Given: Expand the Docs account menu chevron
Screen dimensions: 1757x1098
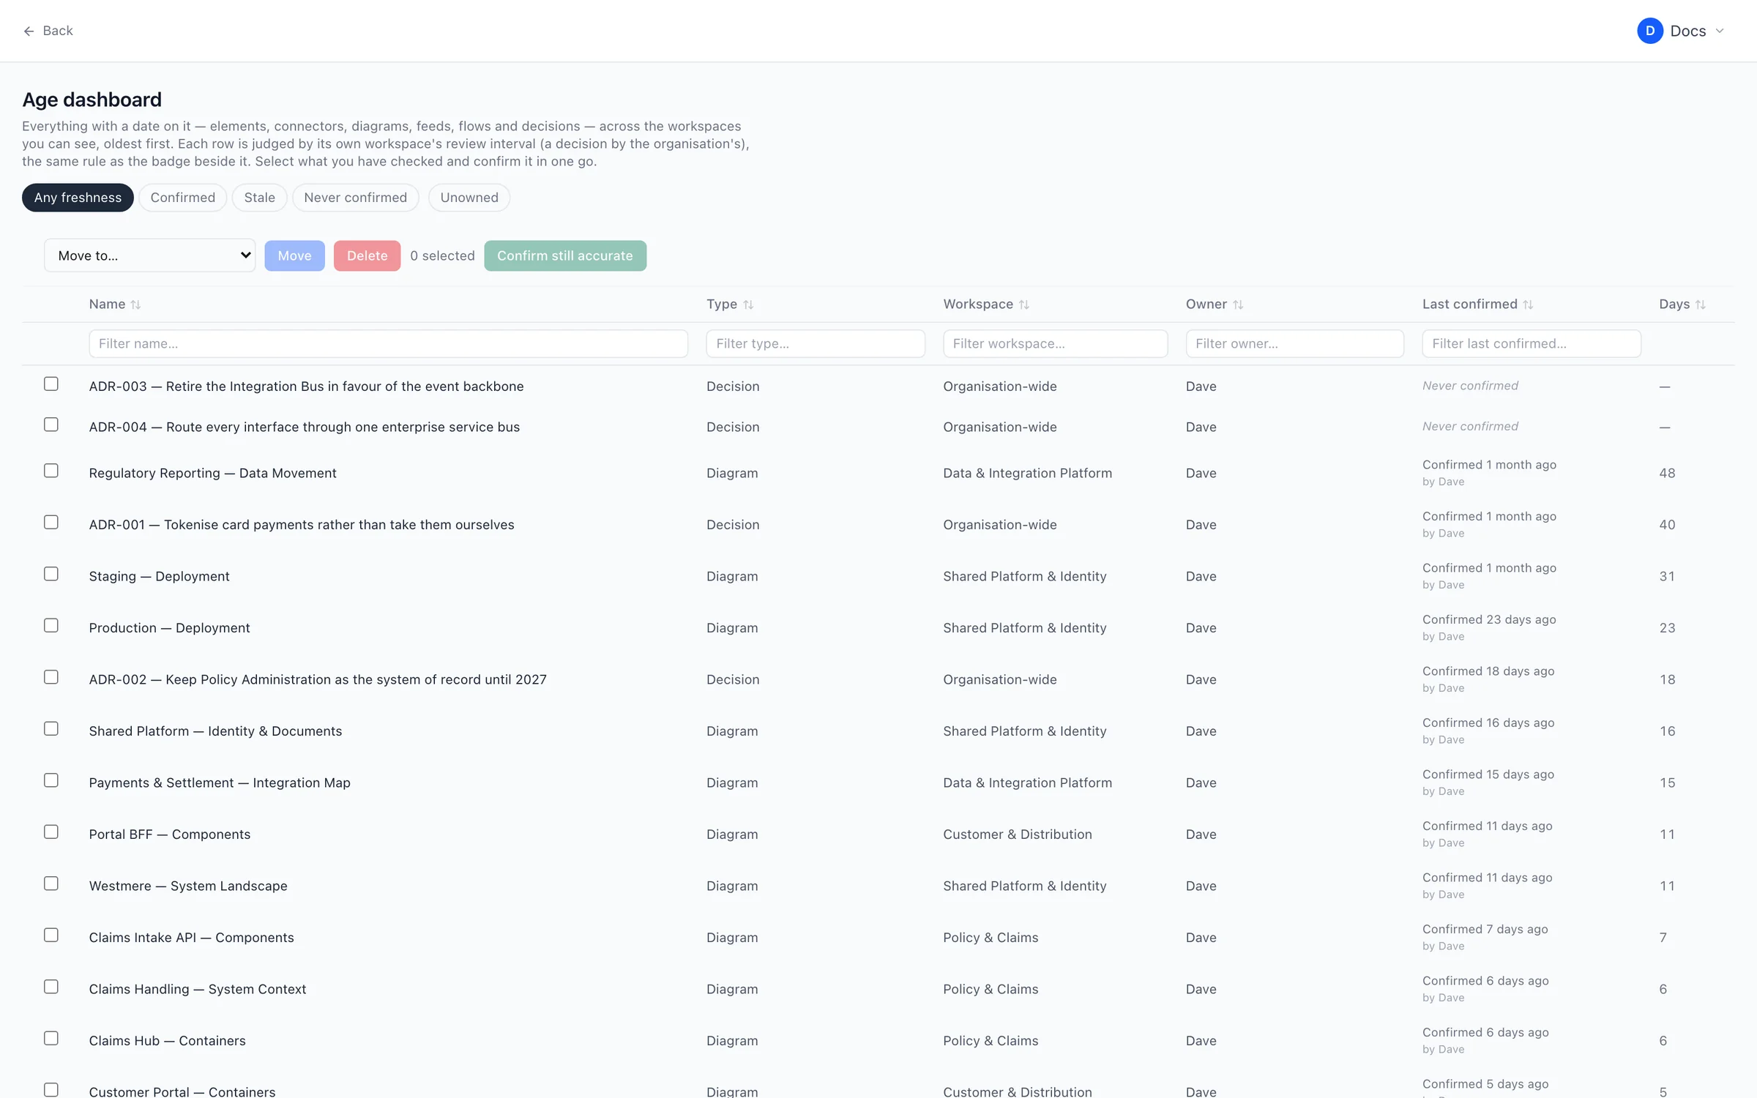Looking at the screenshot, I should point(1720,31).
